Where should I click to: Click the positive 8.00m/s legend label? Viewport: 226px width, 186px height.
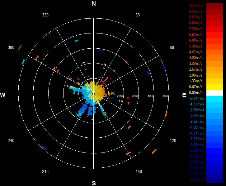tap(196, 23)
